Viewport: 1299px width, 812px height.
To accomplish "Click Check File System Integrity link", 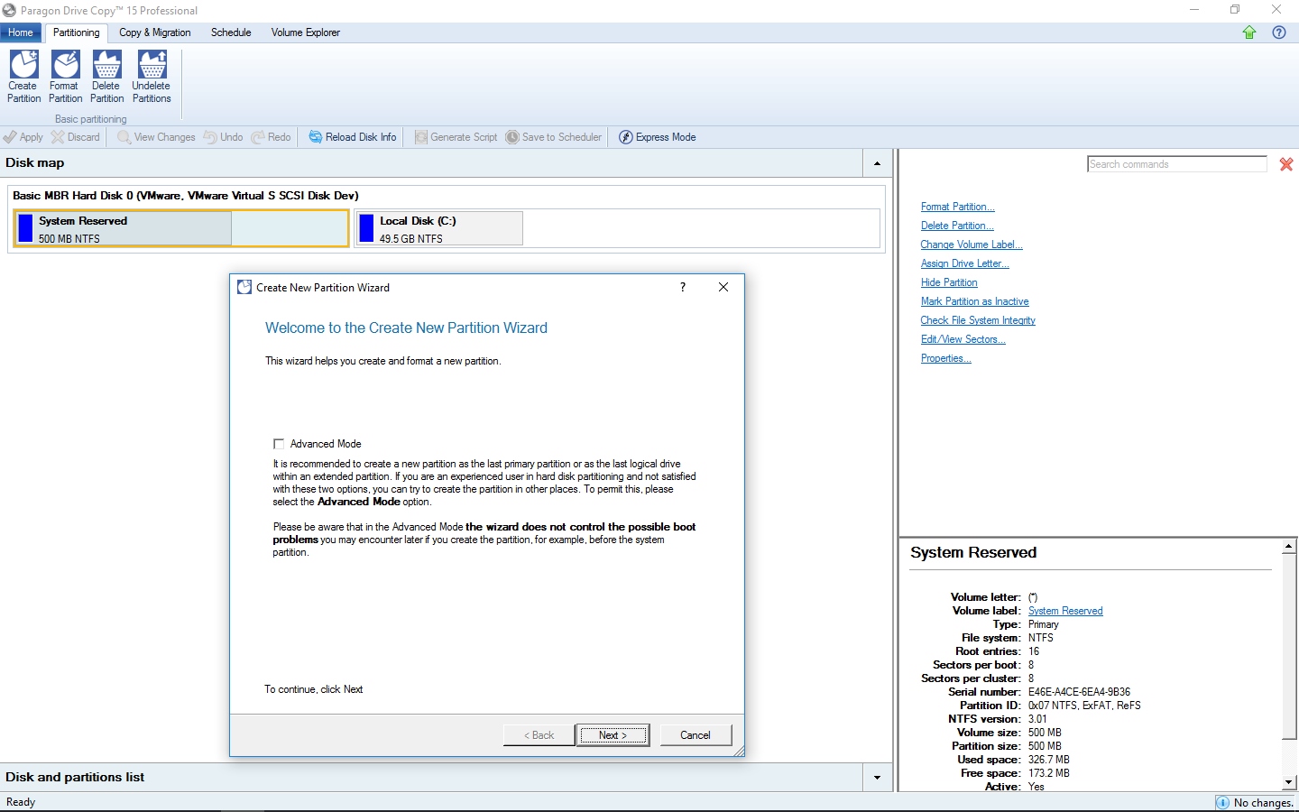I will [x=978, y=320].
